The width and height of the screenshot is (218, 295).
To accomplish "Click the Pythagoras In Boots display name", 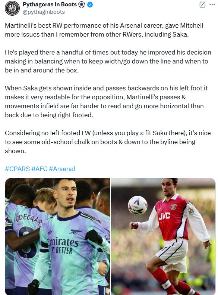I will pyautogui.click(x=50, y=4).
